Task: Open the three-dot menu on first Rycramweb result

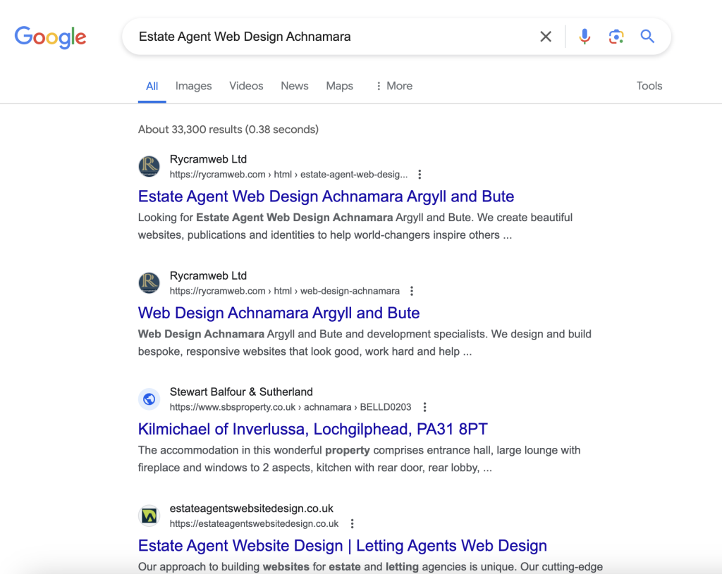Action: click(x=420, y=174)
